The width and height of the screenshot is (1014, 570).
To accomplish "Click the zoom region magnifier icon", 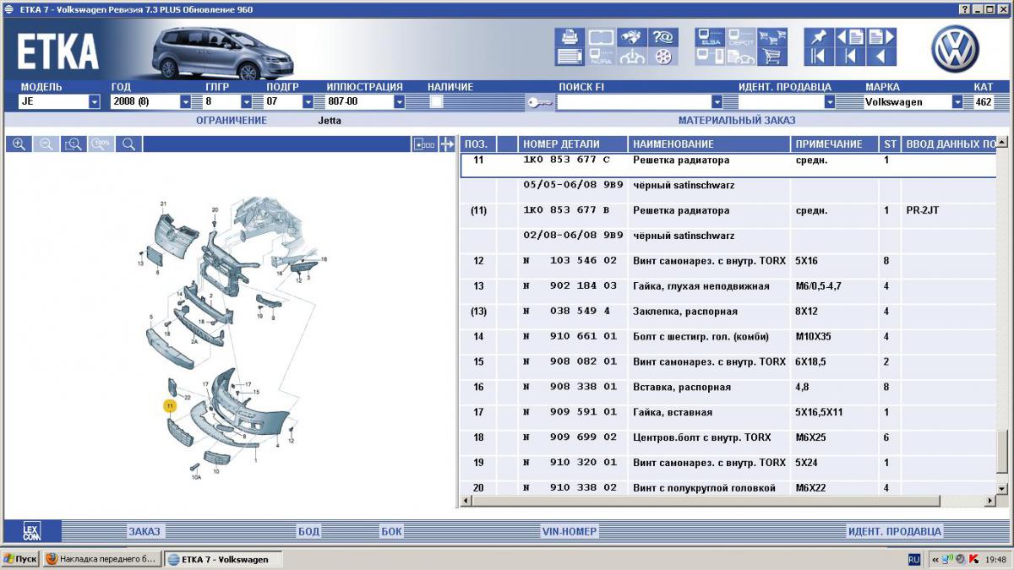I will pyautogui.click(x=74, y=144).
